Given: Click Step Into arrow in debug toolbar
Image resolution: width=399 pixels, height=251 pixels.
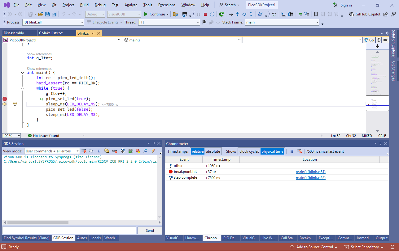Looking at the screenshot, I should point(237,14).
